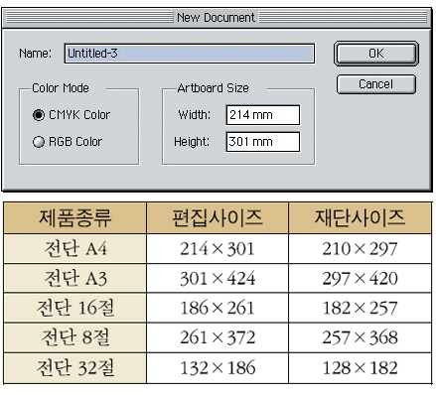Click the Width field showing 214 mm
This screenshot has height=395, width=436.
click(263, 115)
